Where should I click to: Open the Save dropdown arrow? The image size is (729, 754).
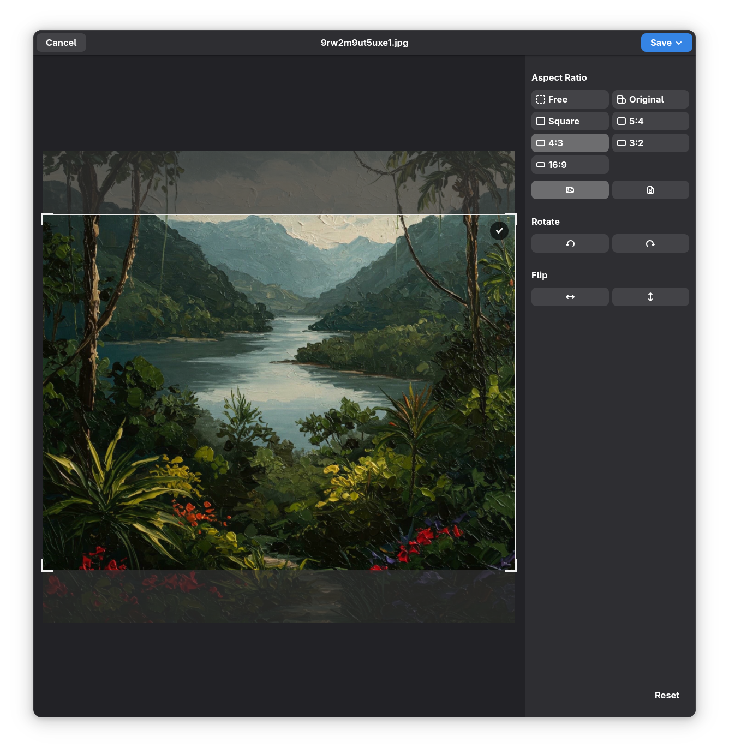coord(679,43)
